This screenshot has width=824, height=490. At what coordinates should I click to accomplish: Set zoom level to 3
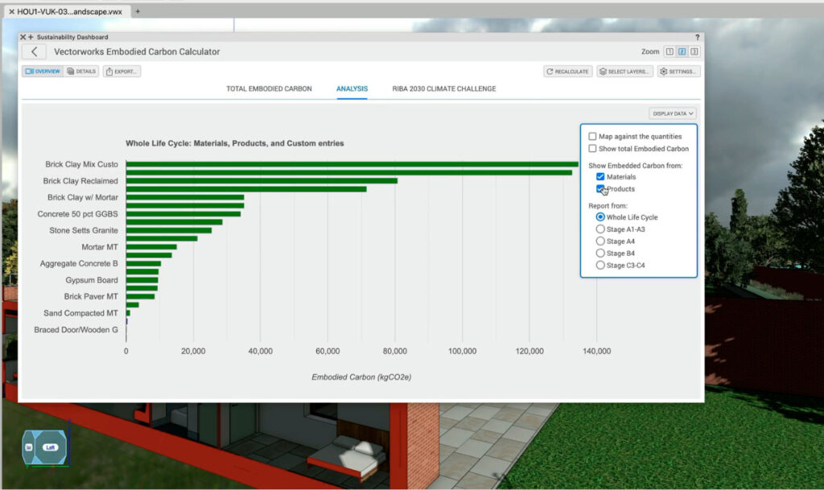[694, 51]
